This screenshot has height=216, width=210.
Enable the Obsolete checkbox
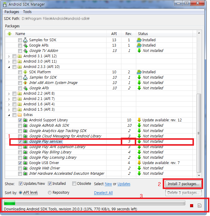tap(74, 184)
